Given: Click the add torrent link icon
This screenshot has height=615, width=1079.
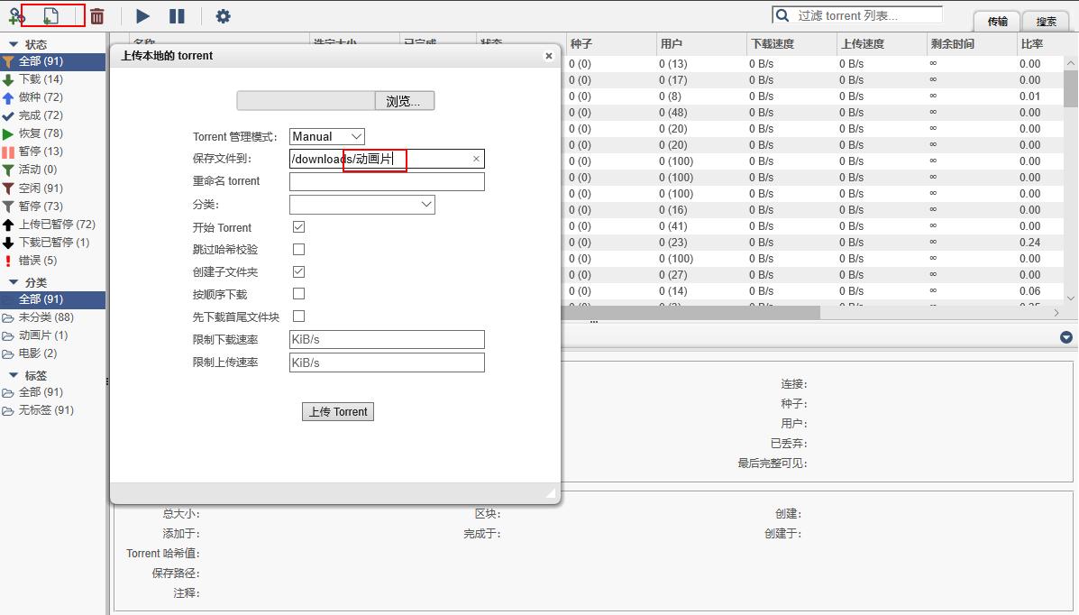Looking at the screenshot, I should 15,15.
